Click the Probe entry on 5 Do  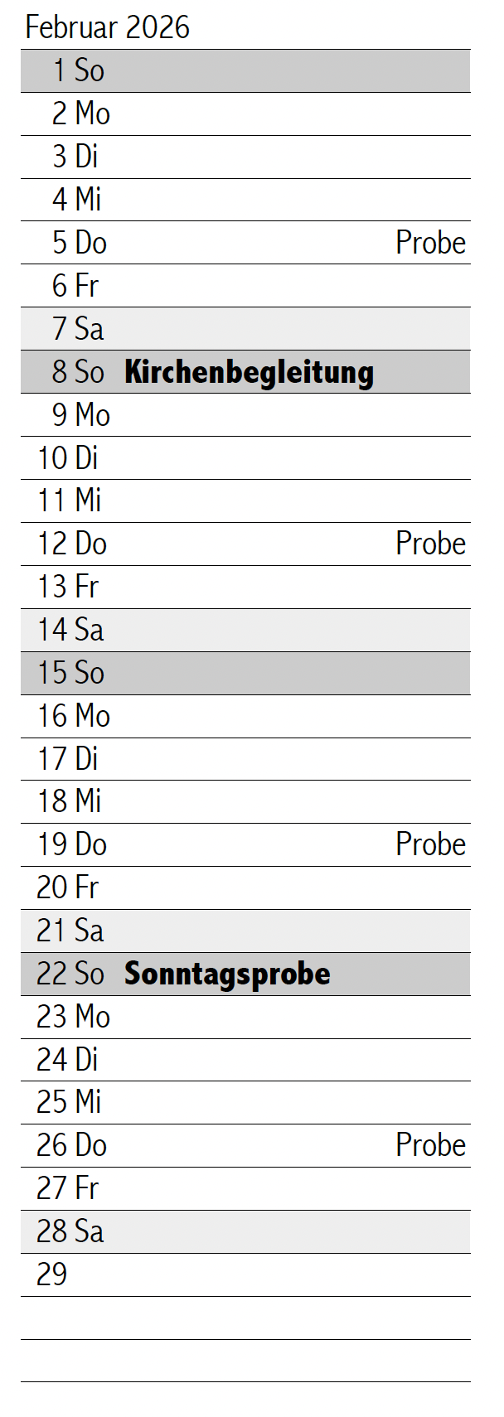[430, 243]
